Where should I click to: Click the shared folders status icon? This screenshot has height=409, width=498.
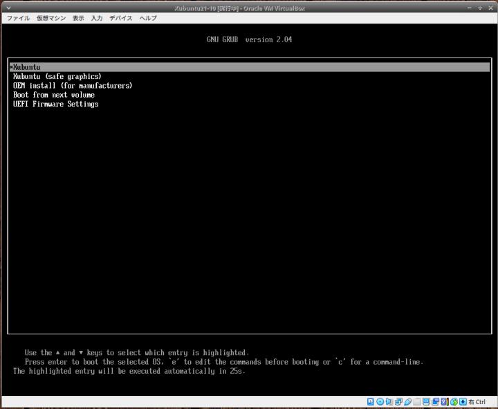(x=417, y=401)
